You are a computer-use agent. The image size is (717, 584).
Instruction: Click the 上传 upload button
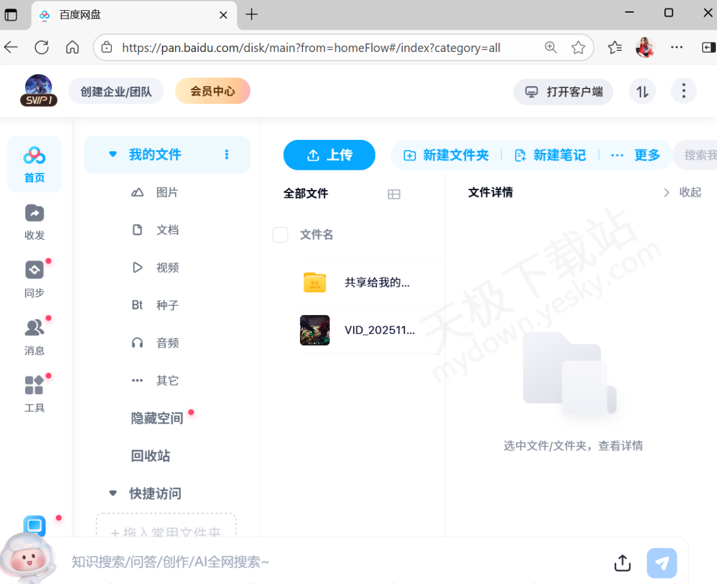(x=329, y=155)
